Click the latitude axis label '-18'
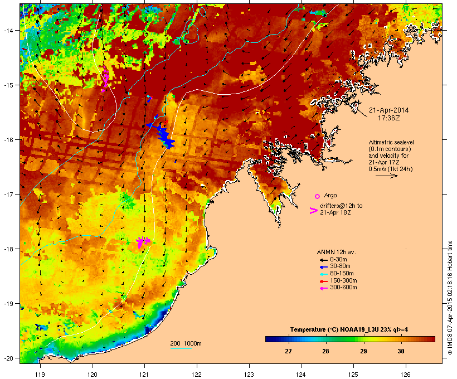Screen dimensions: 457x379 [8, 249]
